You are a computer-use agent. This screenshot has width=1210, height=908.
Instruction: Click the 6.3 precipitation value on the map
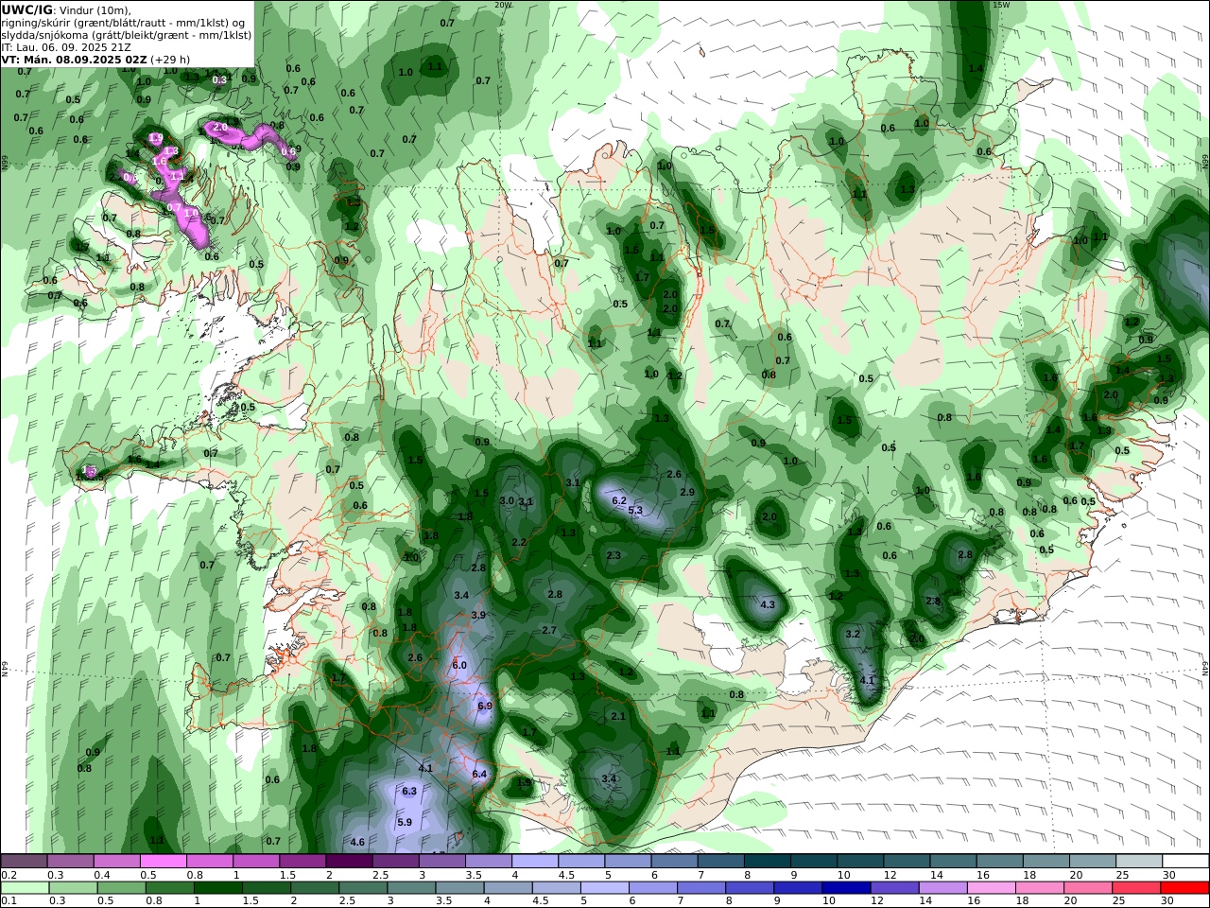pos(409,791)
